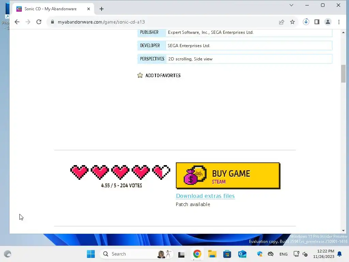
Task: Click the widgets icon on the taskbar
Action: [x=7, y=254]
